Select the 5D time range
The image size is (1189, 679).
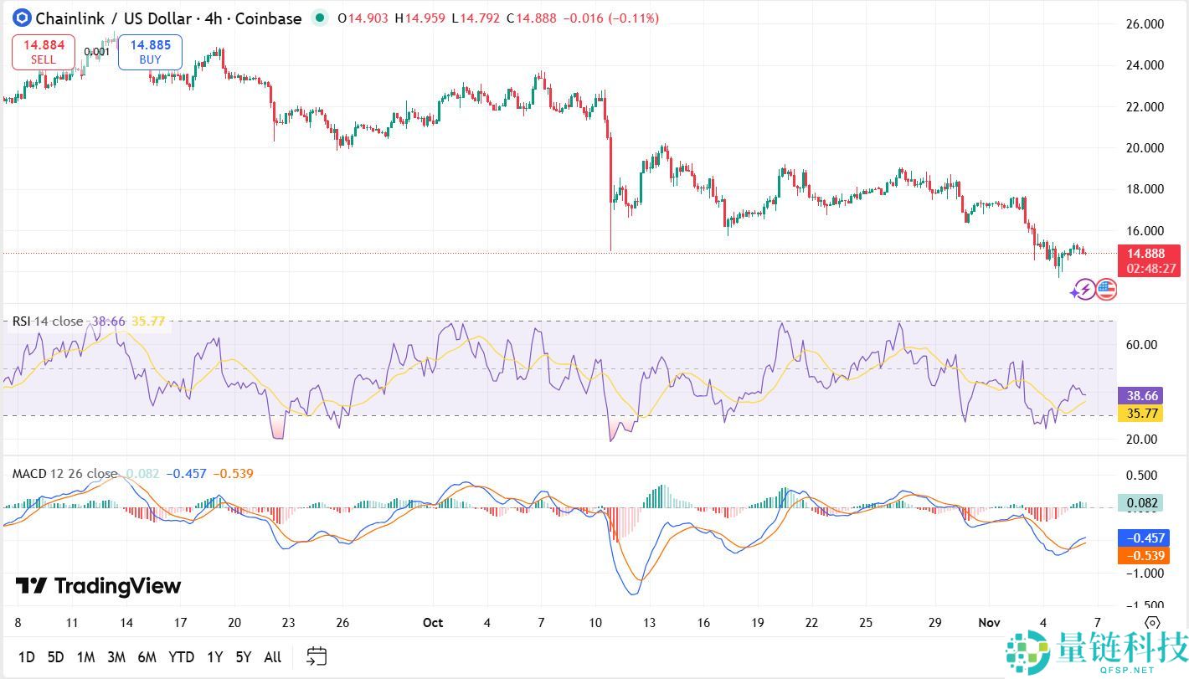point(55,657)
